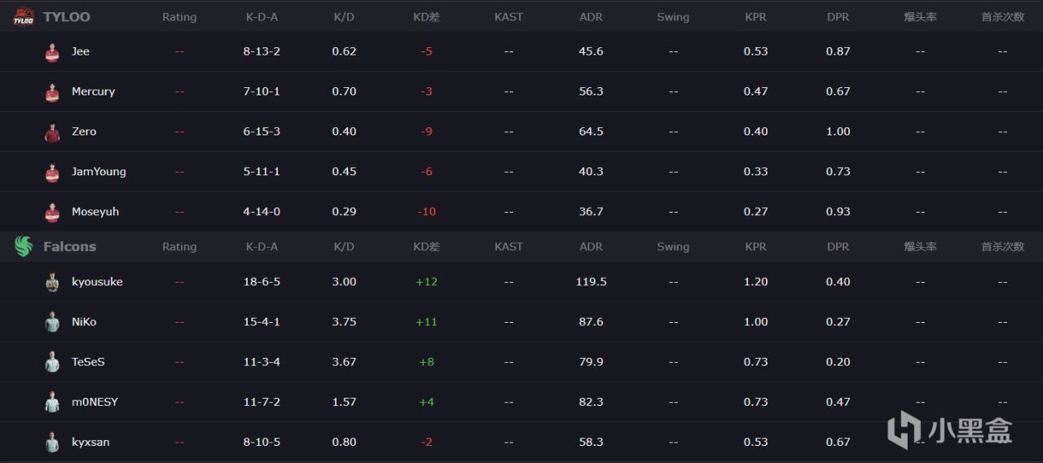Click kyousuke's player avatar

click(52, 282)
